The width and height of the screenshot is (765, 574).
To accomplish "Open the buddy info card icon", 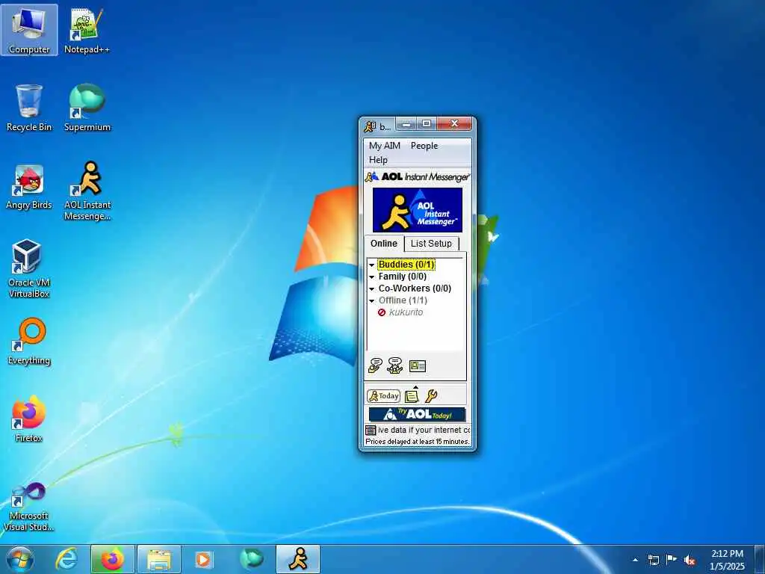I will [418, 366].
